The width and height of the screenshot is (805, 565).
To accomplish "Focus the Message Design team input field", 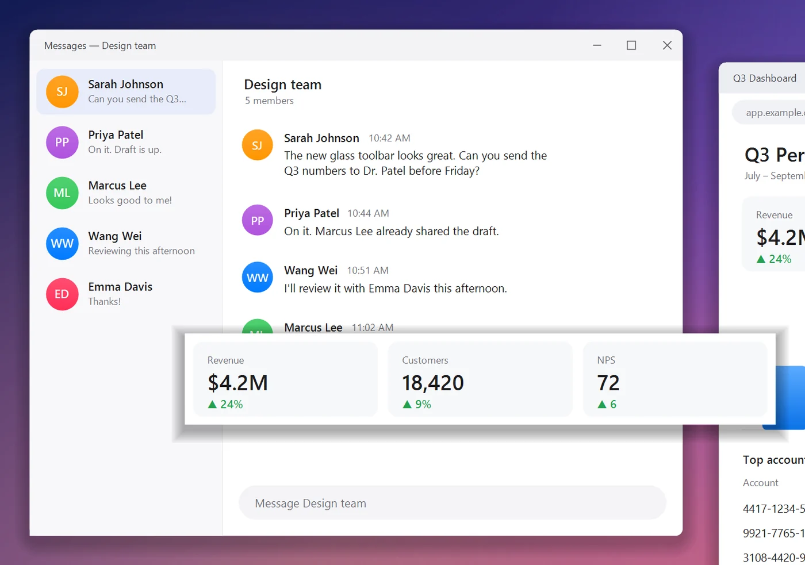I will click(x=453, y=503).
